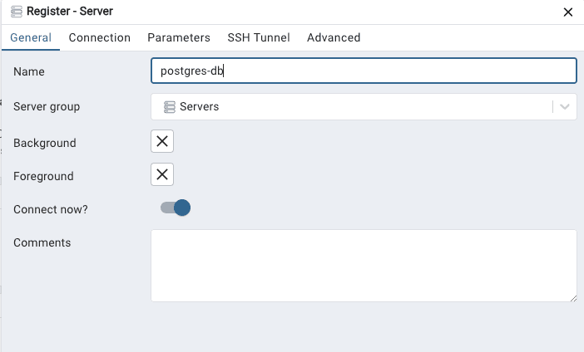Click the Connect now? label
584x352 pixels.
pos(51,209)
